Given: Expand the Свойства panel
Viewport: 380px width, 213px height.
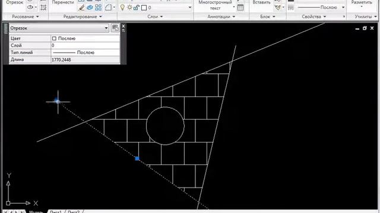Looking at the screenshot, I should pyautogui.click(x=314, y=17).
